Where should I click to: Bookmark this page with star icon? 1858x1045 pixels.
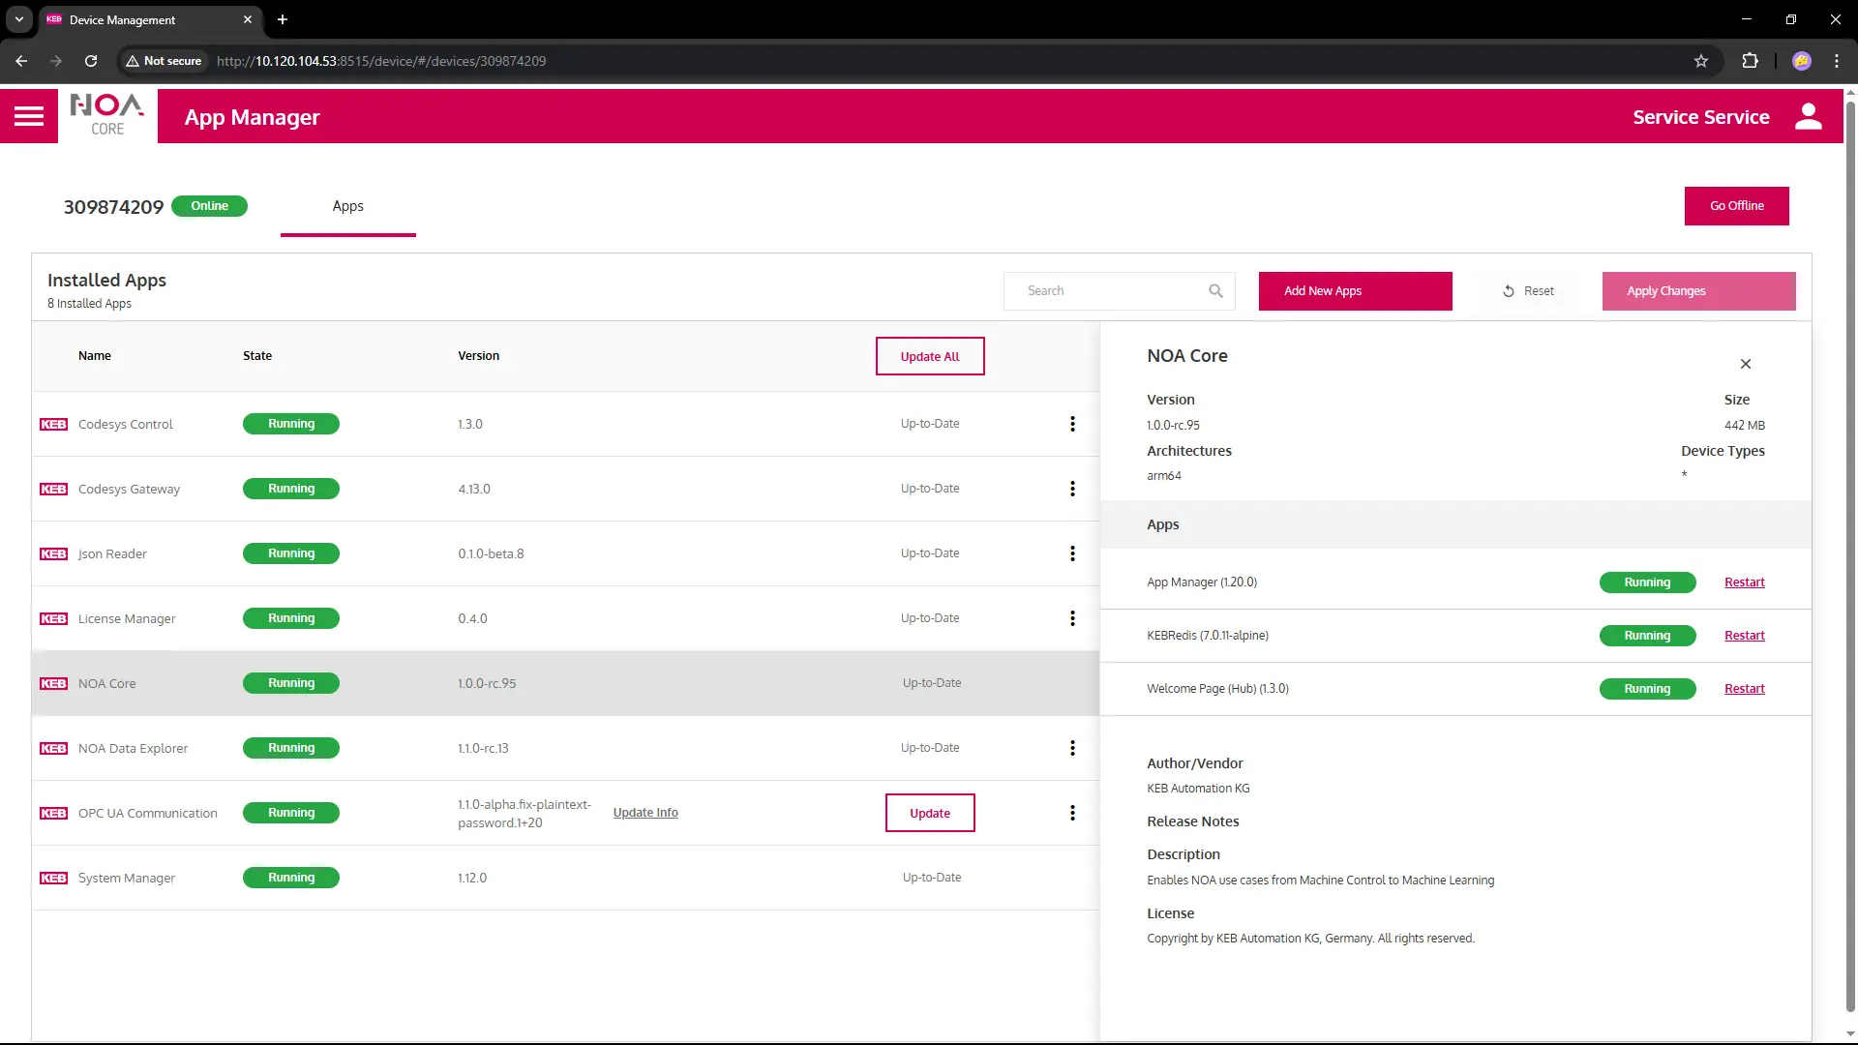tap(1700, 61)
